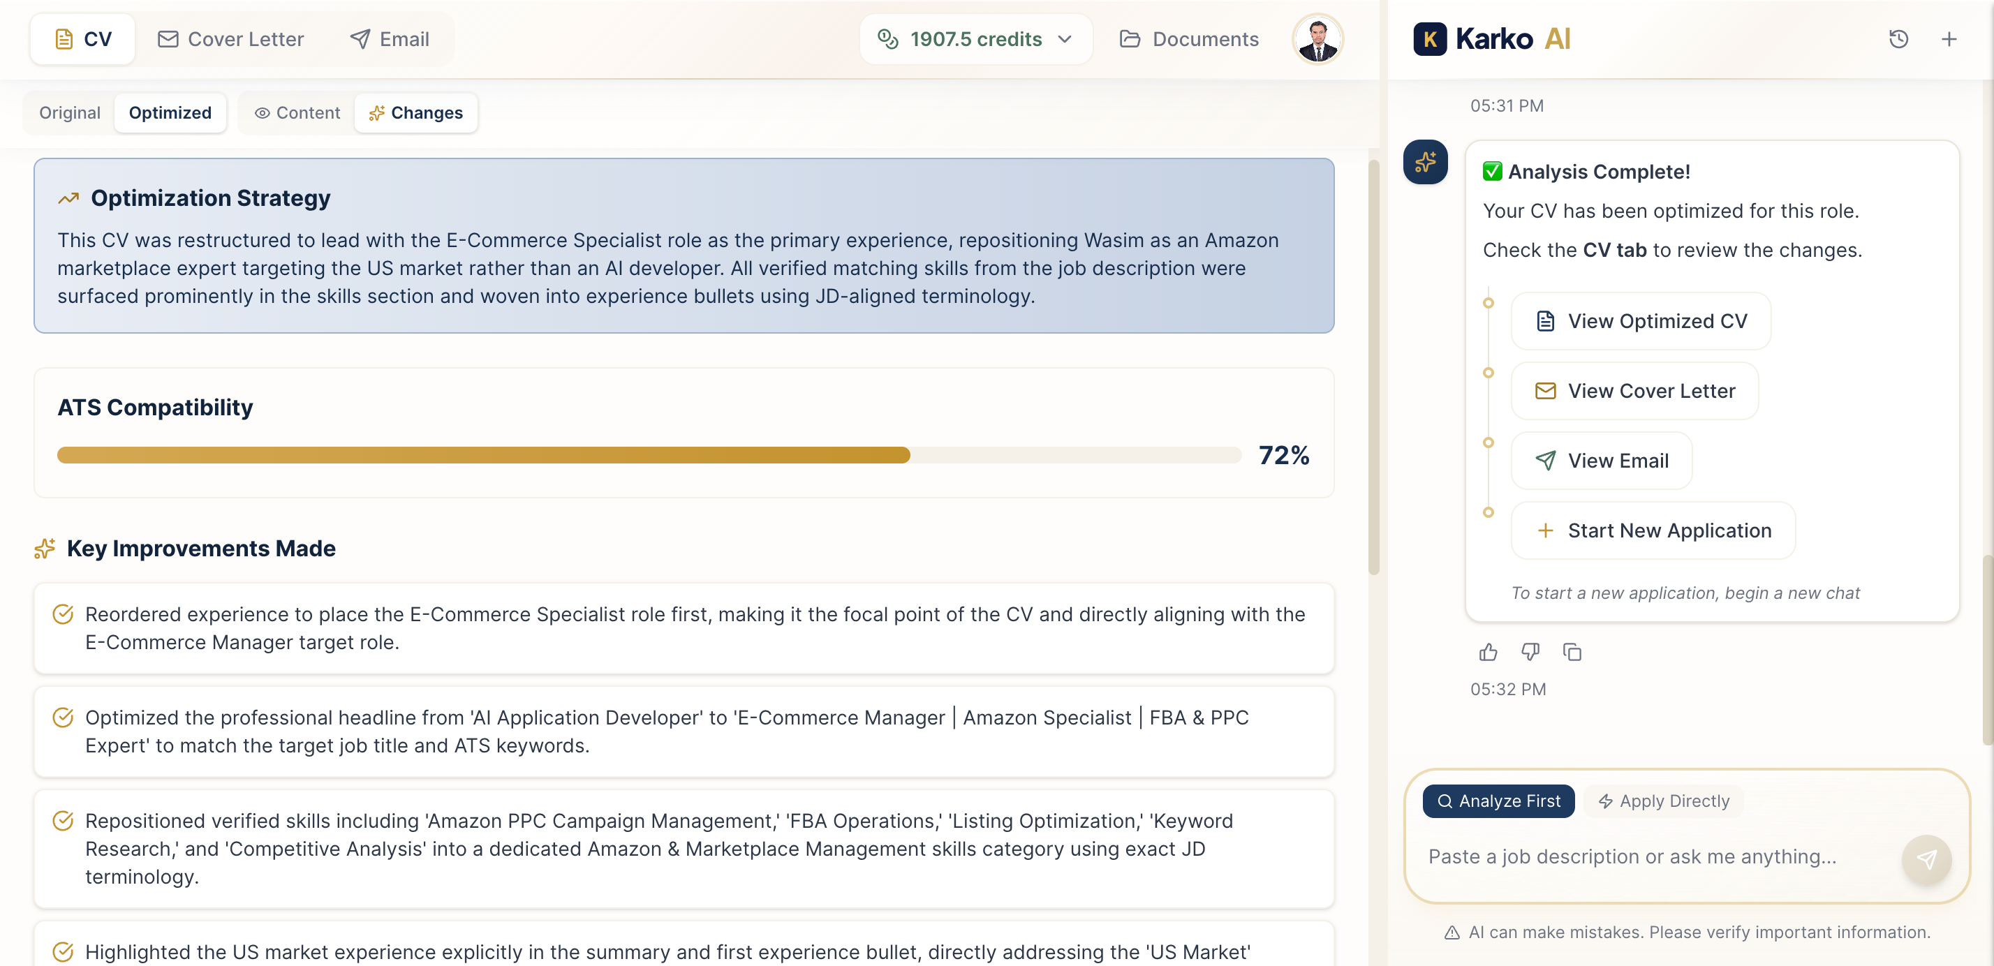Start a new chat with plus icon
The image size is (1994, 966).
[1949, 38]
